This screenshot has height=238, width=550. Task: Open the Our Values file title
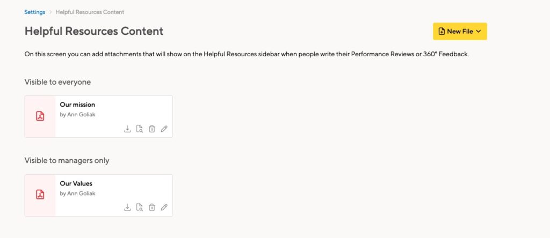[x=76, y=183]
